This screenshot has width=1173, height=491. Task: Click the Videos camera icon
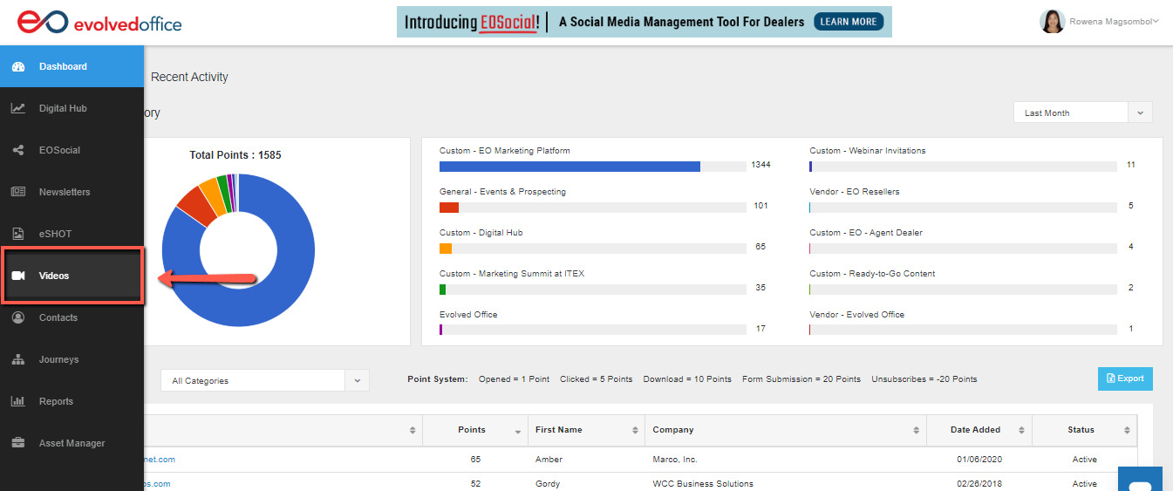point(18,276)
